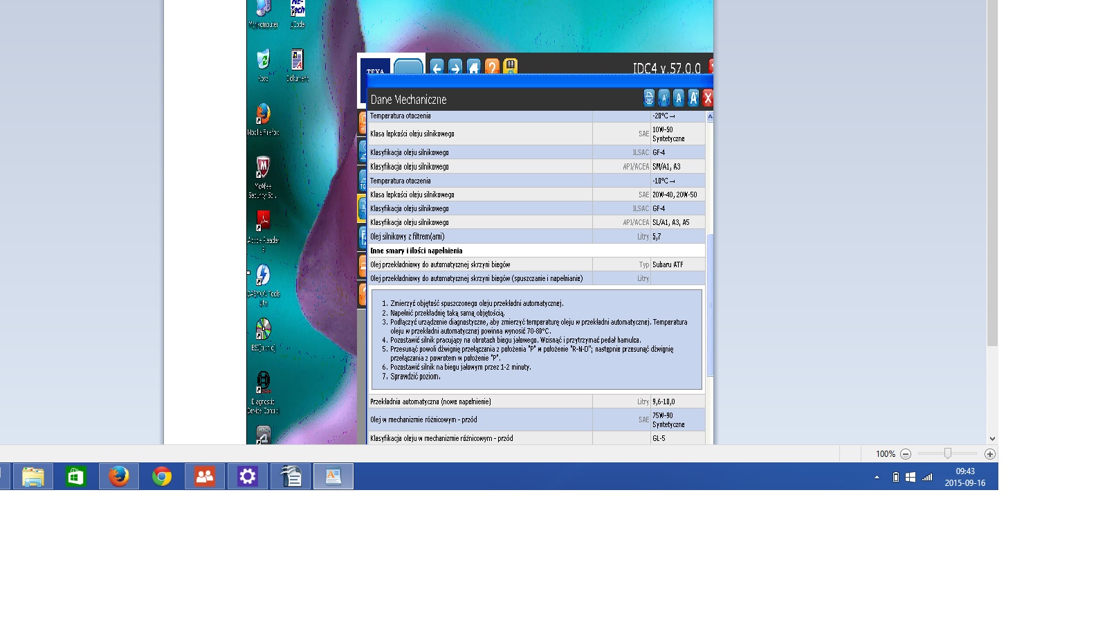Show hidden system tray icons
The height and width of the screenshot is (623, 1107).
[x=877, y=477]
